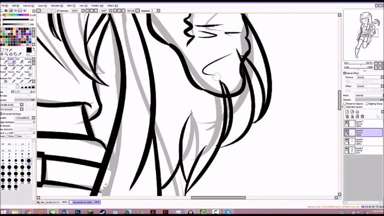Toggle pressure Size checkbox
The height and width of the screenshot is (216, 384).
coord(16,136)
